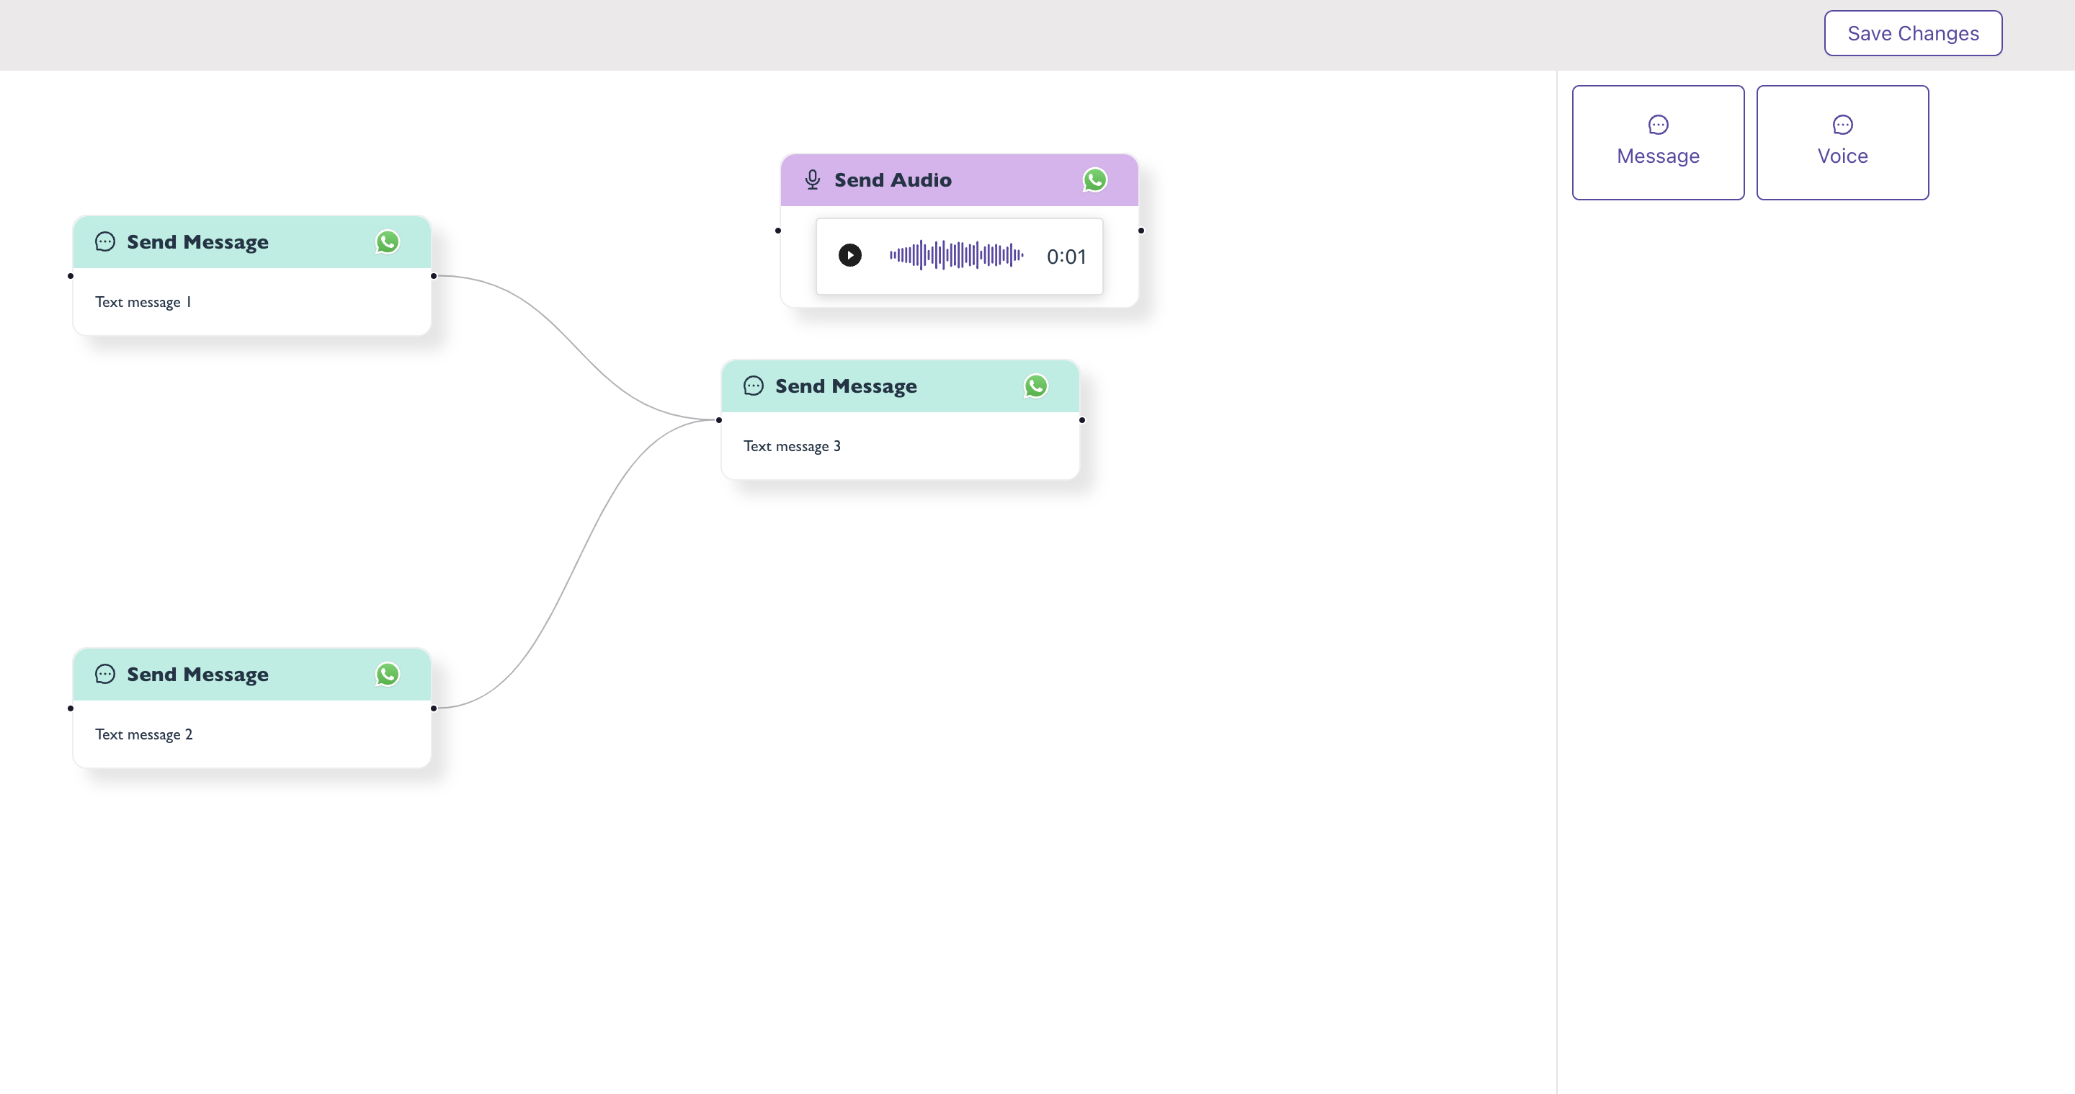Click Send Message title of Text message 1 node
The height and width of the screenshot is (1094, 2075).
(197, 242)
